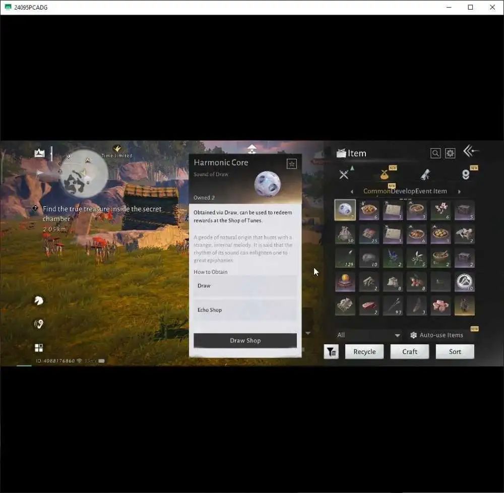
Task: Select the Harmonic Core item slot
Action: click(x=345, y=210)
